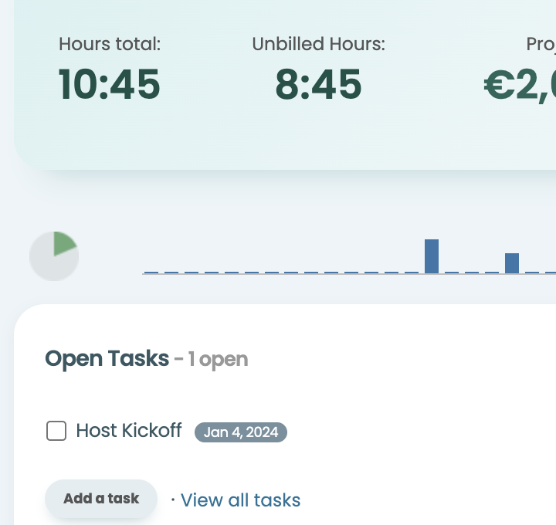Select the tallest blue bar in the chart
Image resolution: width=556 pixels, height=525 pixels.
click(x=432, y=256)
